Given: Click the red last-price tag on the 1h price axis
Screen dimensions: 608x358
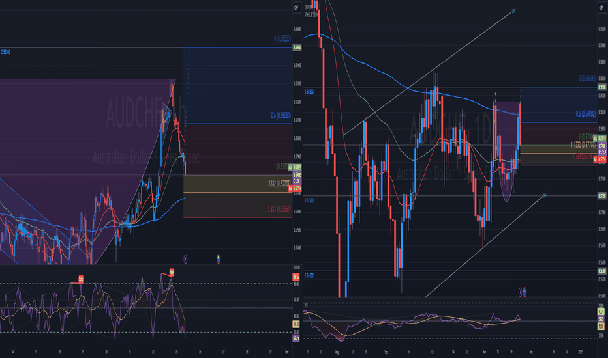Looking at the screenshot, I should tap(295, 189).
